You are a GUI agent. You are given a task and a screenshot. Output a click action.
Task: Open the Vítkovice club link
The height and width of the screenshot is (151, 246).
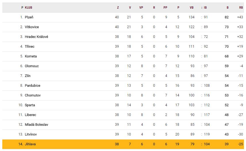click(32, 27)
